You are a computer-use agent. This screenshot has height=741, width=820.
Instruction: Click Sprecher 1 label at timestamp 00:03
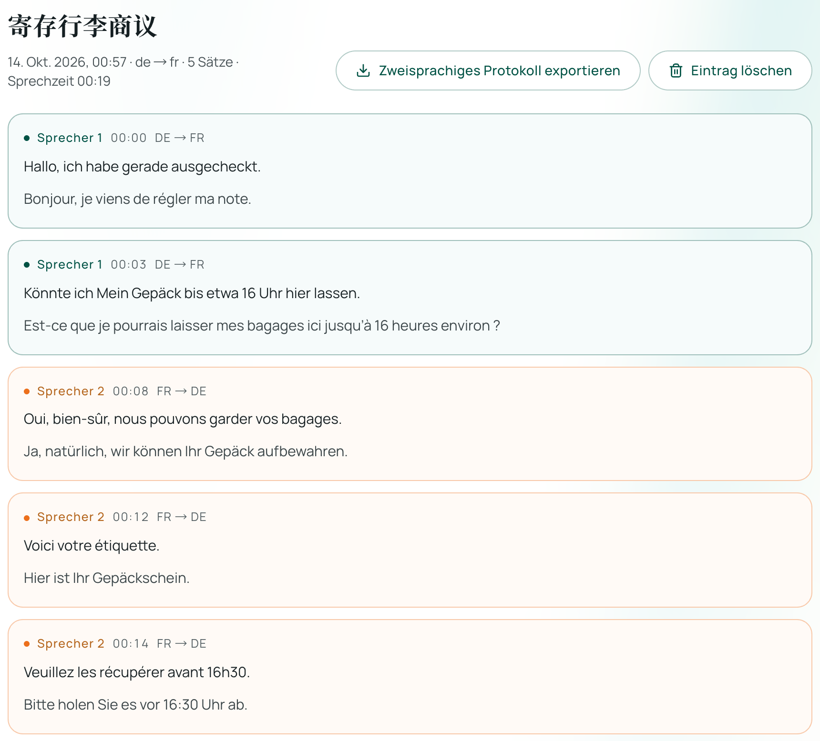pyautogui.click(x=70, y=265)
